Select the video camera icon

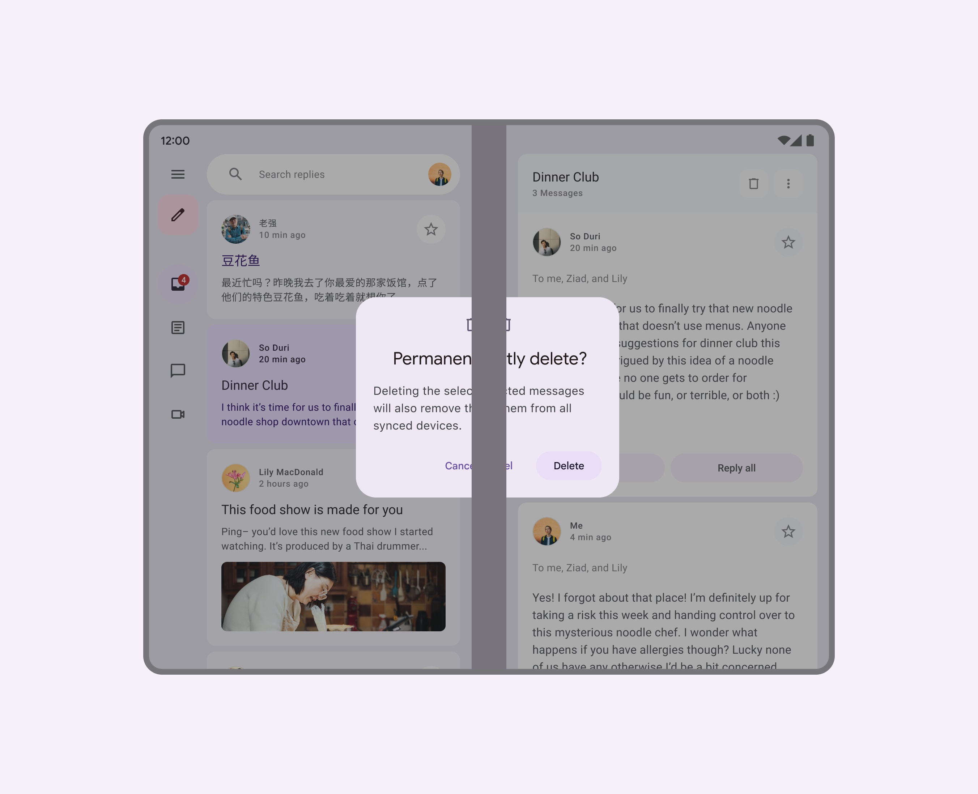[x=178, y=413]
